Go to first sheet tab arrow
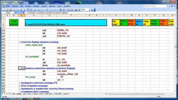178x100 pixels. tap(3, 94)
